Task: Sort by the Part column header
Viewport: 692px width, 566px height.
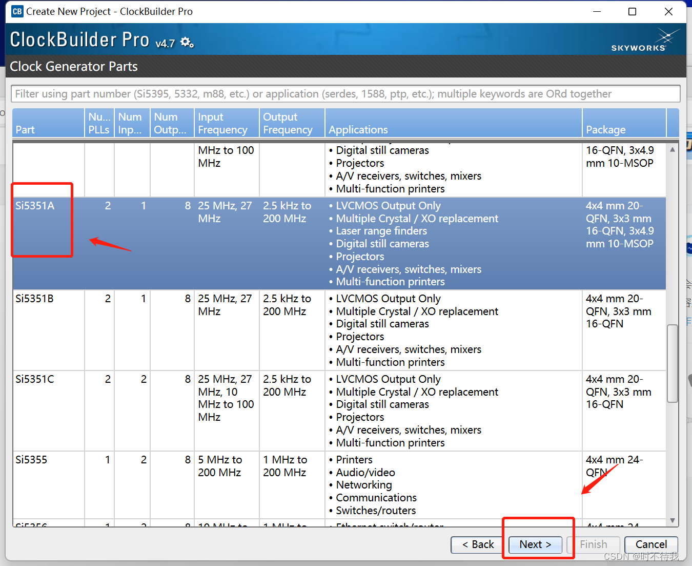Action: coord(48,123)
